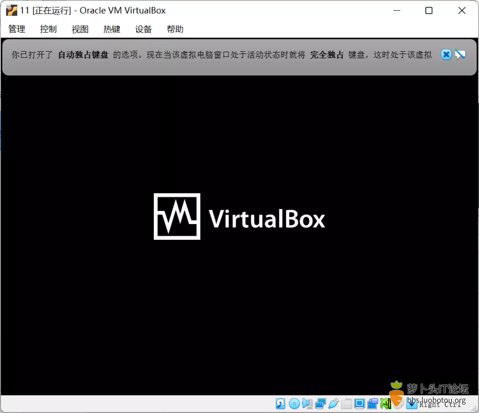This screenshot has height=413, width=479.
Task: Open the 视图 menu
Action: coord(80,29)
